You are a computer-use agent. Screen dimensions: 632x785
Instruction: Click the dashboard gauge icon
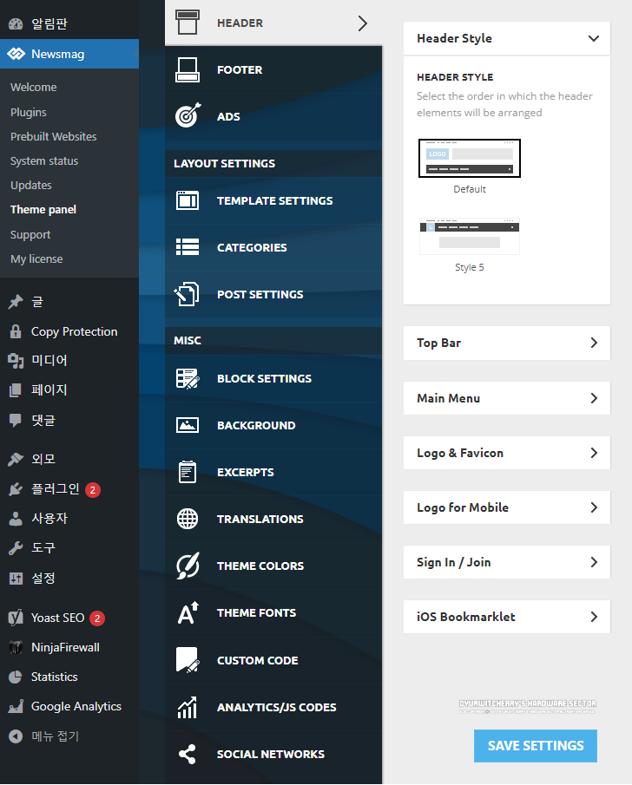coord(16,23)
